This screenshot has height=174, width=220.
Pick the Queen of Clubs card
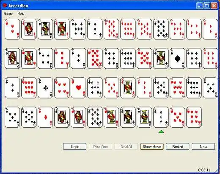tap(12, 59)
